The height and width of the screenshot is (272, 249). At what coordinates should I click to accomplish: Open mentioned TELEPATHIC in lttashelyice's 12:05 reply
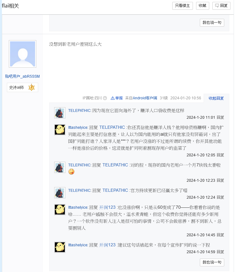click(x=112, y=128)
